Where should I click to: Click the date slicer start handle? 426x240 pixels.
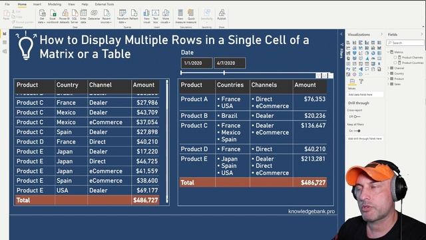[181, 73]
